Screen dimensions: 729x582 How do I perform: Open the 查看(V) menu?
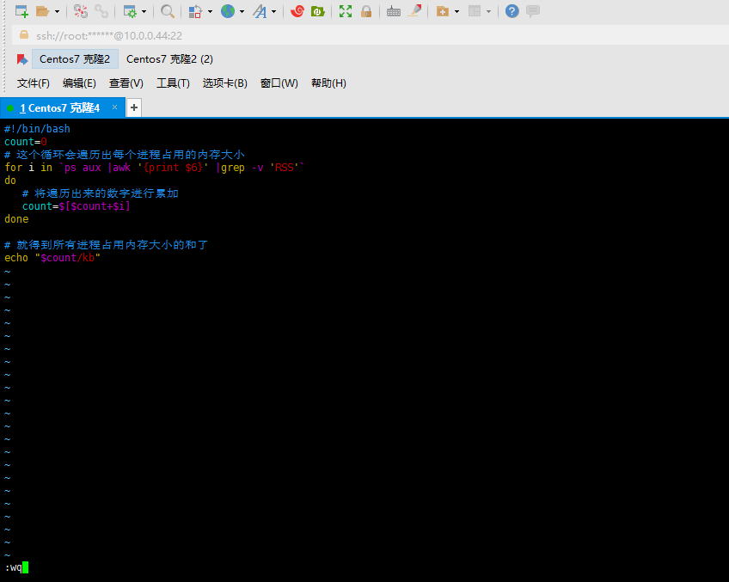[126, 83]
